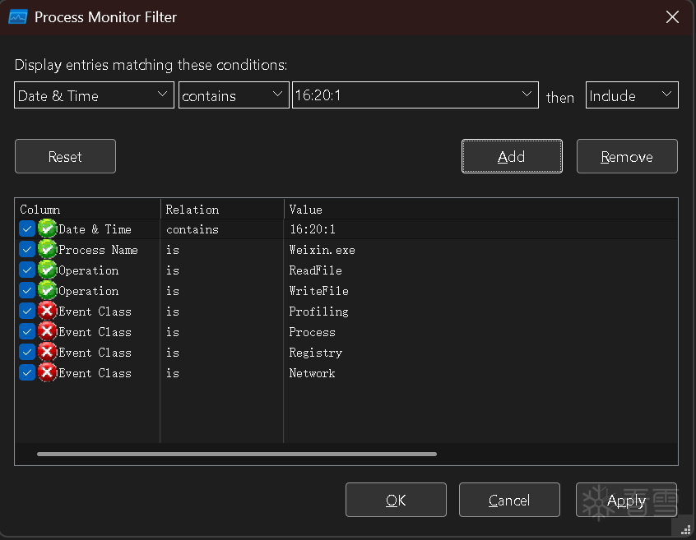
Task: Disable the WriteFile operation filter checkbox
Action: click(x=27, y=291)
